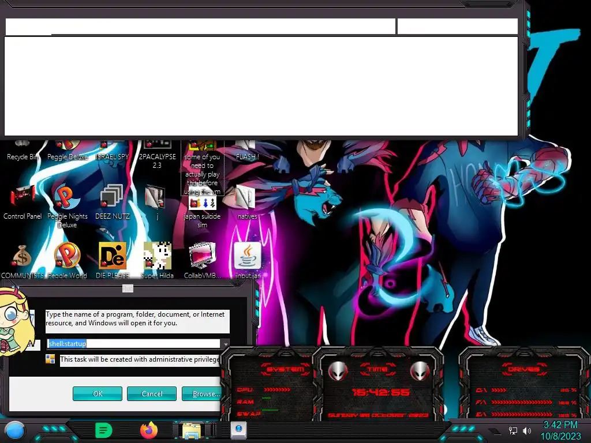Select the DIE PLEASE desktop icon
The image size is (591, 443).
click(x=113, y=261)
